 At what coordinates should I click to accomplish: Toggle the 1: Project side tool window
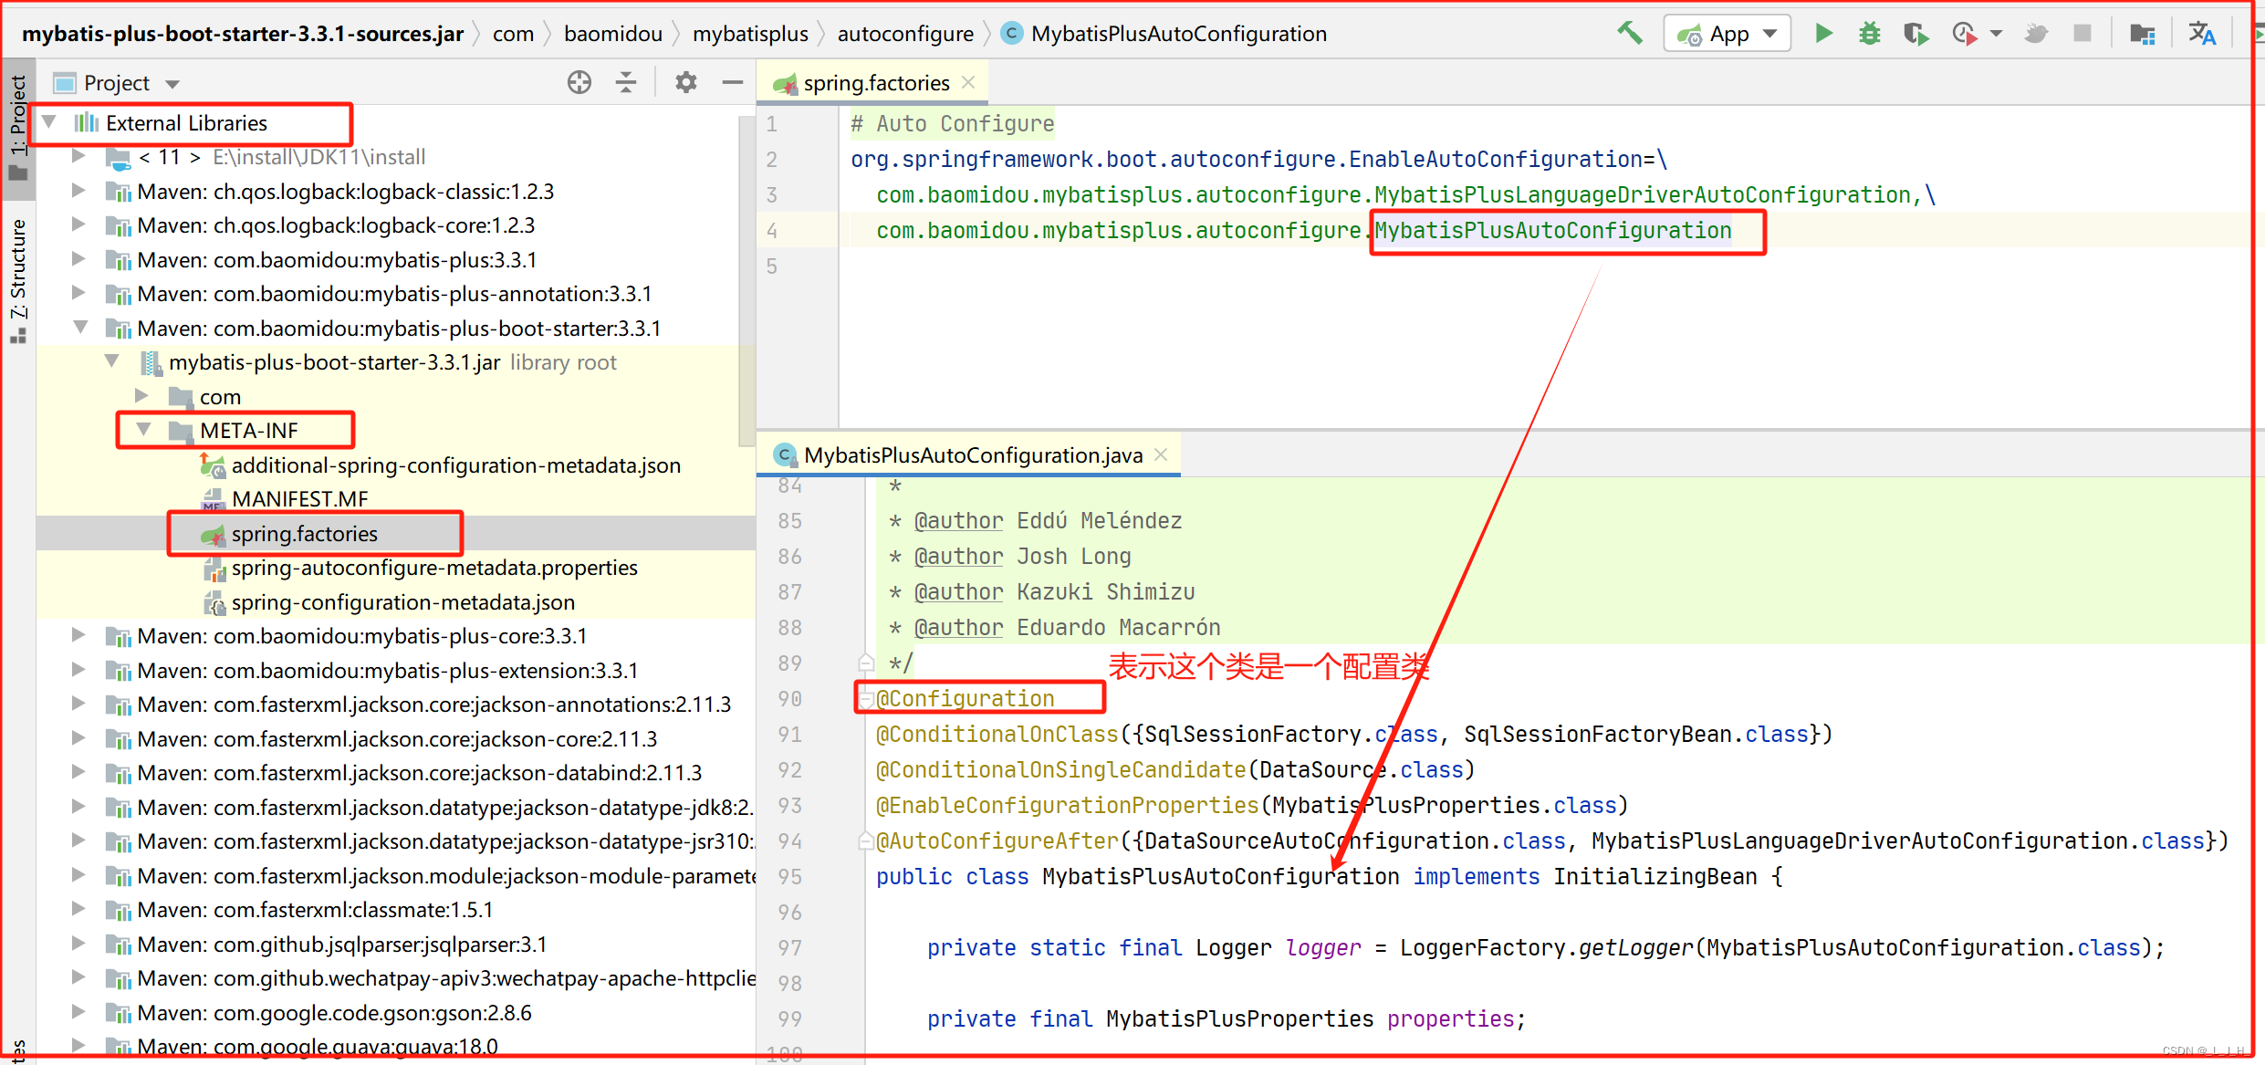click(x=17, y=128)
